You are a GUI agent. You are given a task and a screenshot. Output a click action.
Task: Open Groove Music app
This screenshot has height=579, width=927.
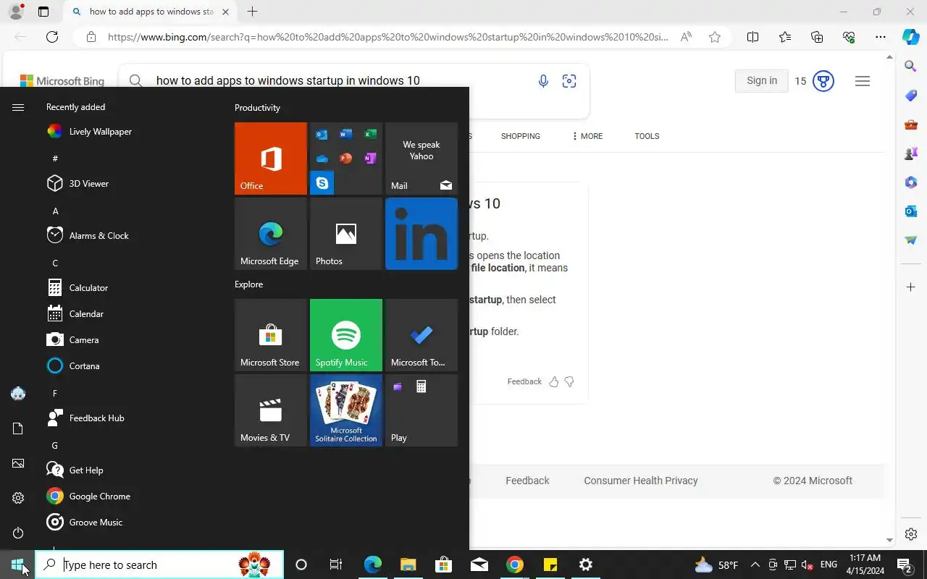[130, 523]
